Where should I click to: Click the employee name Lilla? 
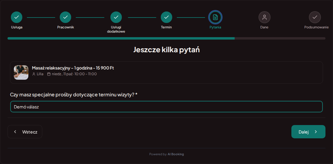click(x=40, y=74)
